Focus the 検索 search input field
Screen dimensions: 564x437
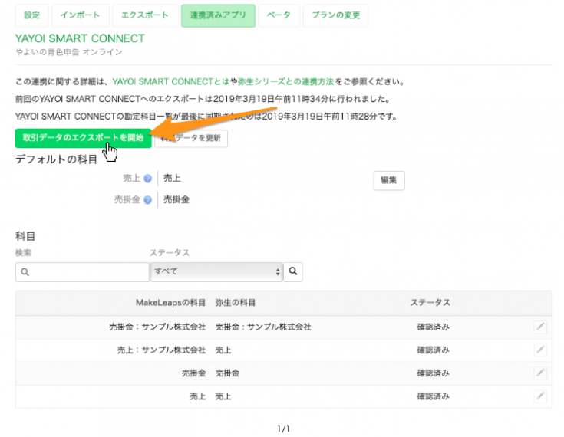tap(82, 272)
